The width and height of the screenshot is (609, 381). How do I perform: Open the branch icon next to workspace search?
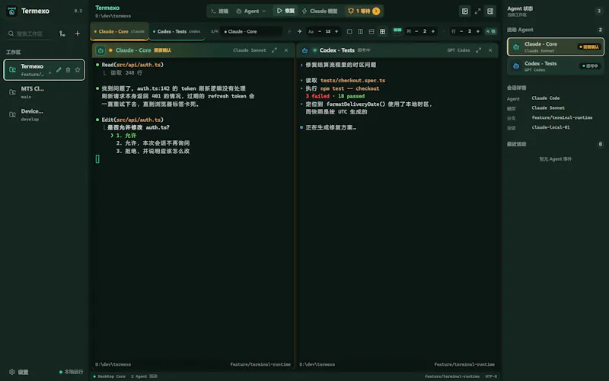click(x=62, y=34)
